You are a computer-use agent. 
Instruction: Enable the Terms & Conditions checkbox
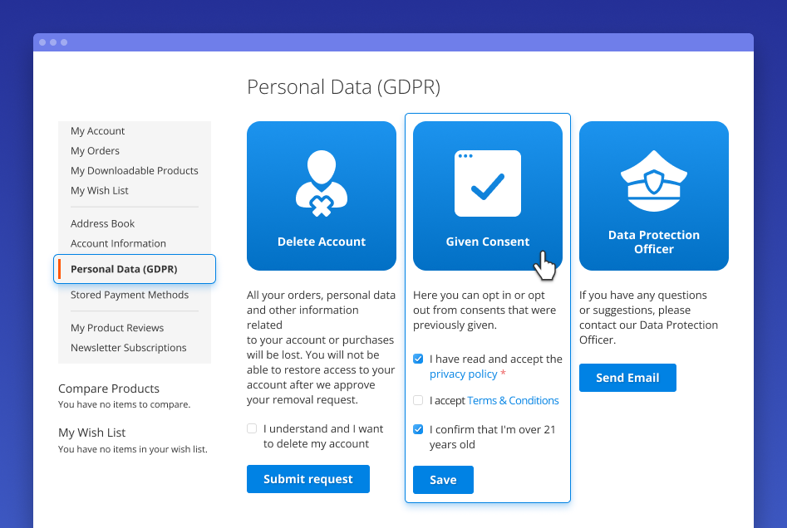(x=417, y=400)
